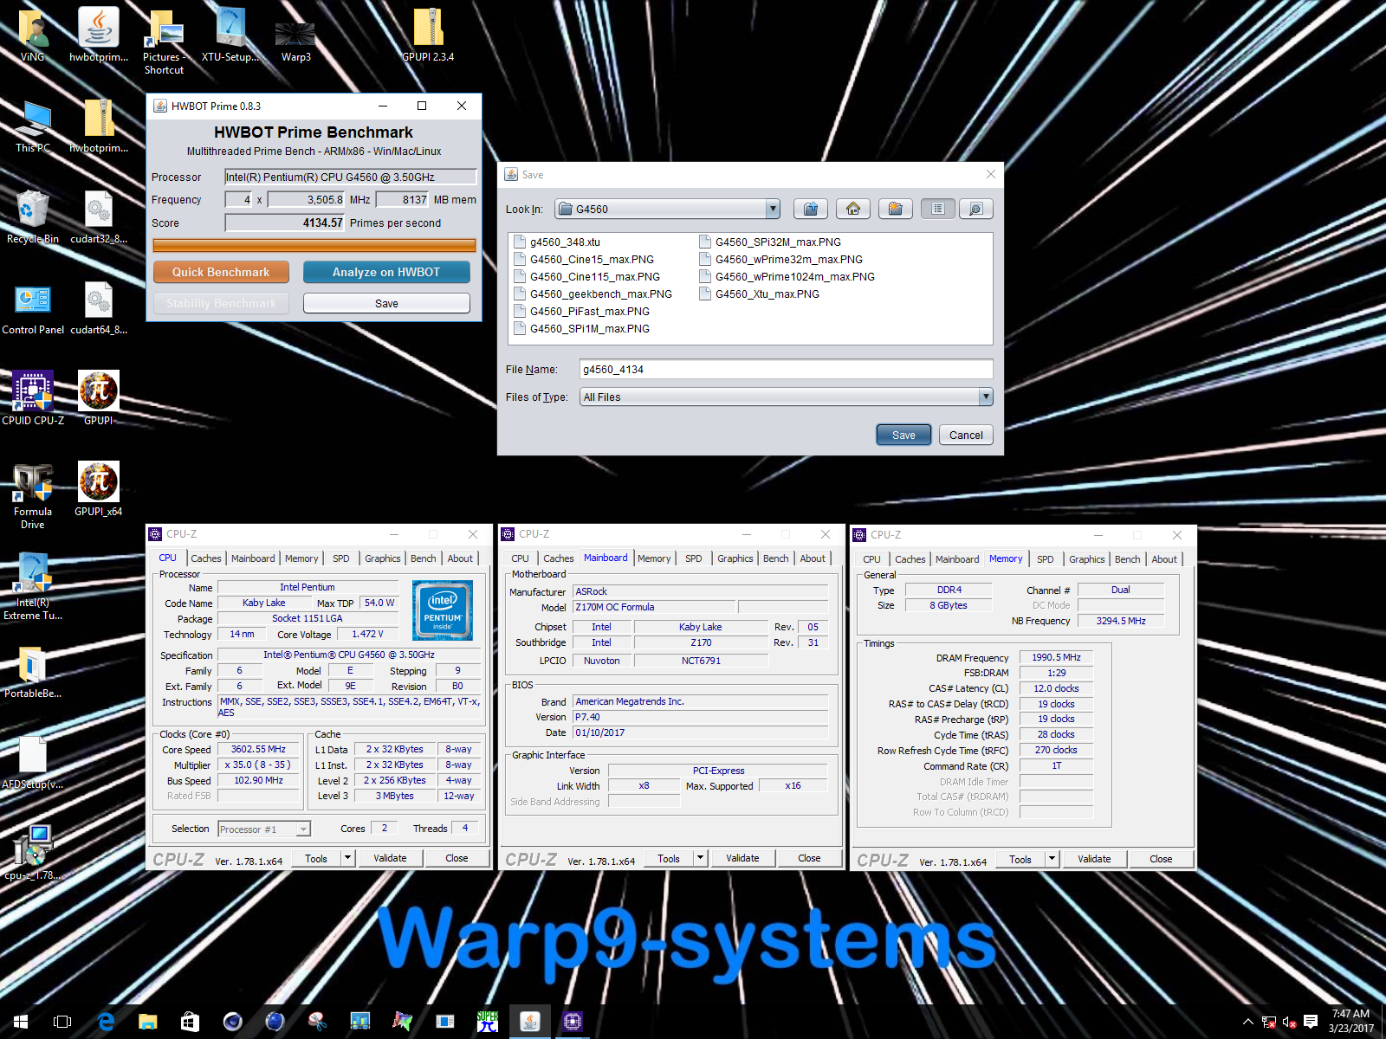Jump to Home folder in Save dialog
Viewport: 1386px width, 1039px height.
[x=853, y=209]
